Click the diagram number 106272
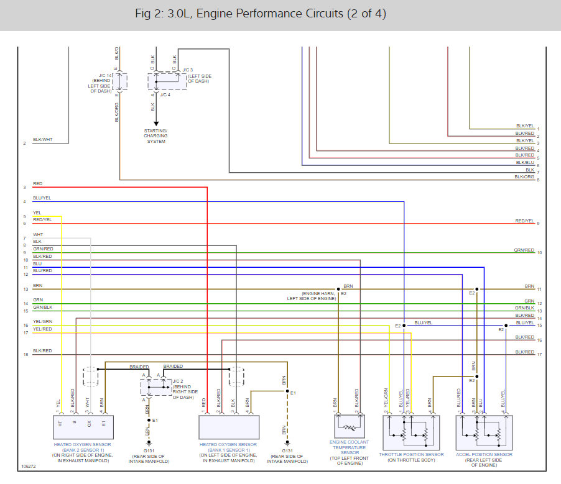The height and width of the screenshot is (484, 561). click(29, 466)
